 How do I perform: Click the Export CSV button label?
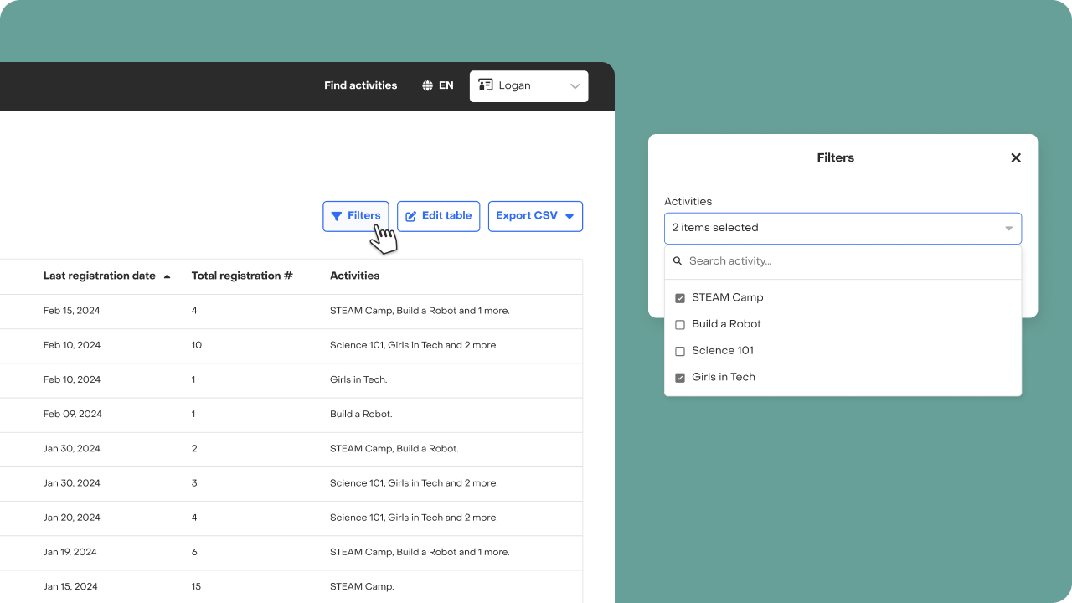(x=527, y=216)
